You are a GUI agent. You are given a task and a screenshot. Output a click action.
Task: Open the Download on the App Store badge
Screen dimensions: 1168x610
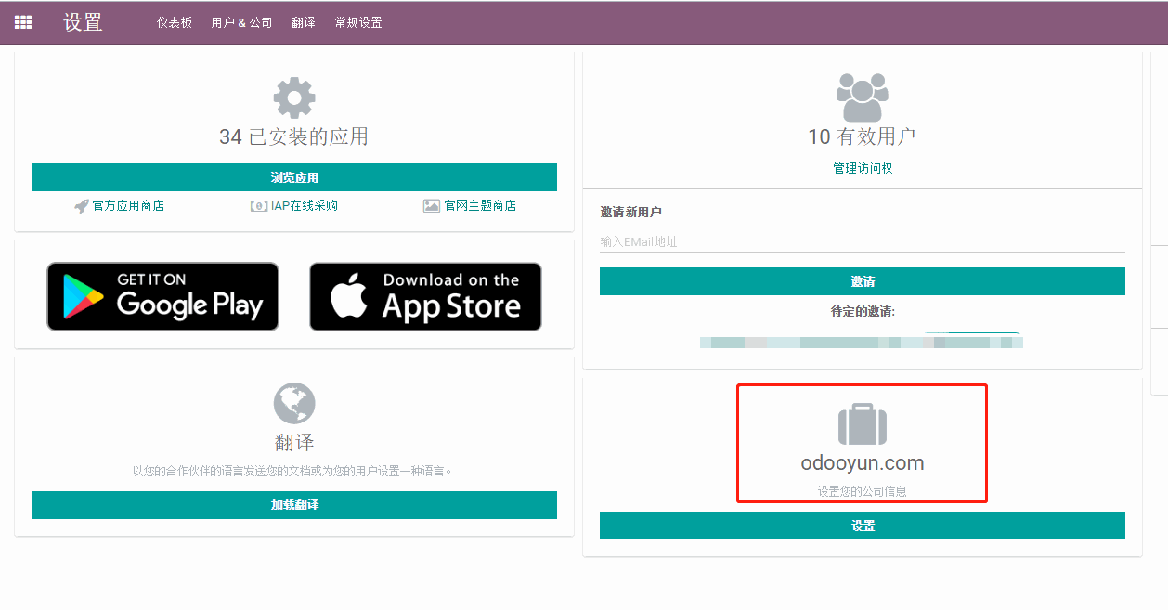(x=425, y=296)
